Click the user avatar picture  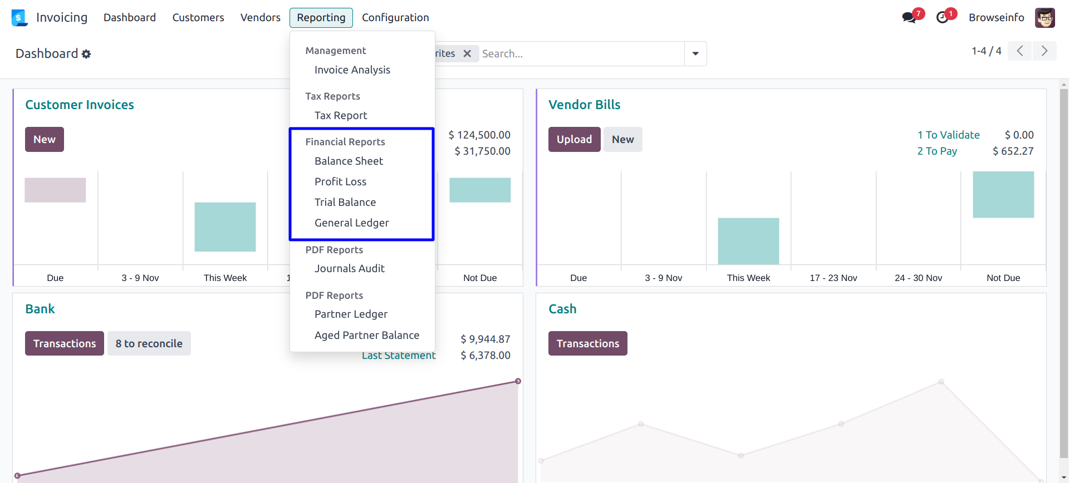pos(1045,18)
